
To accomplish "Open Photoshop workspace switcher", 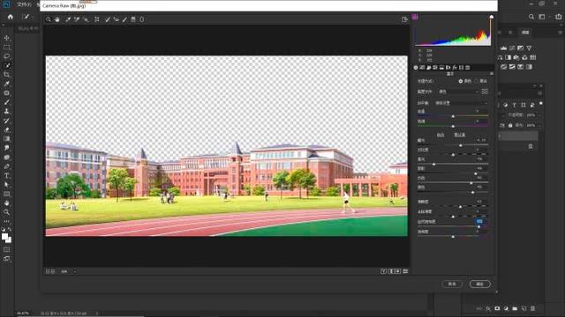I will 542,17.
